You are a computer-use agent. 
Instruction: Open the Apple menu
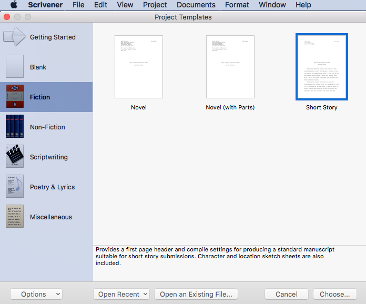[14, 4]
